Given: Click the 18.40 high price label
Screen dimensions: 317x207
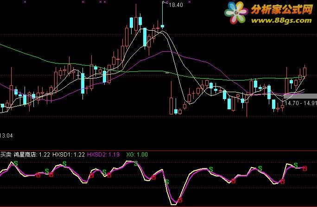Looking at the screenshot, I should tap(176, 5).
